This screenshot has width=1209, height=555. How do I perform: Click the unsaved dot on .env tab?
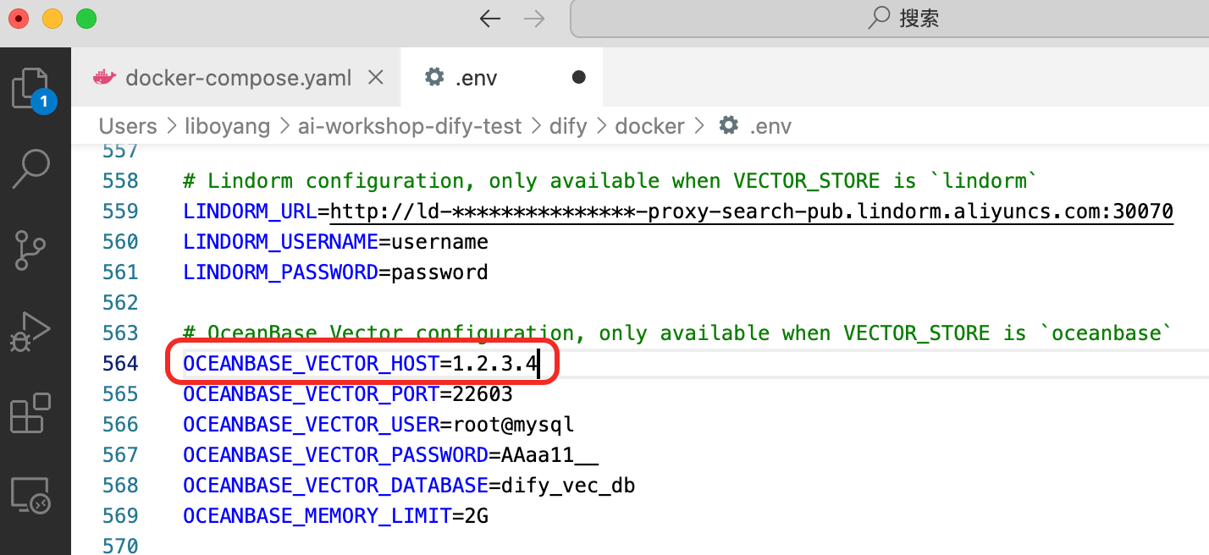click(x=579, y=78)
